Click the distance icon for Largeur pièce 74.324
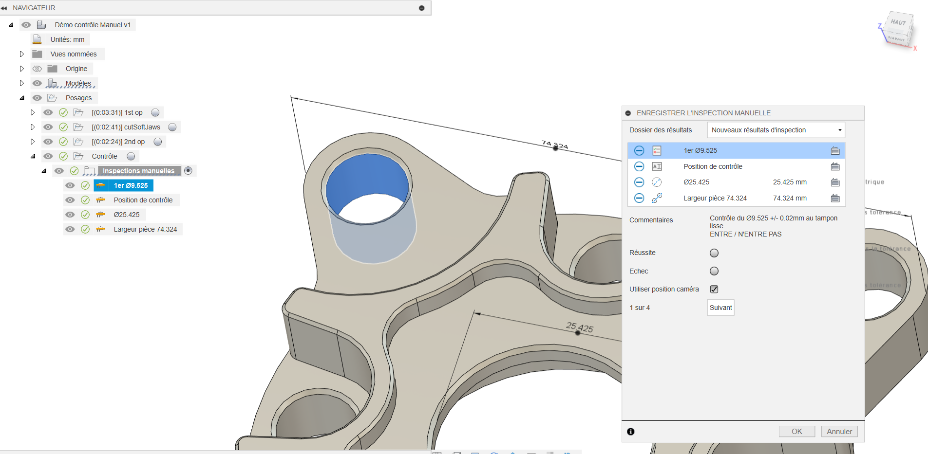This screenshot has width=928, height=454. click(x=657, y=198)
